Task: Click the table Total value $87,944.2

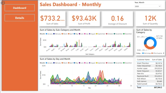Action: 158,88
